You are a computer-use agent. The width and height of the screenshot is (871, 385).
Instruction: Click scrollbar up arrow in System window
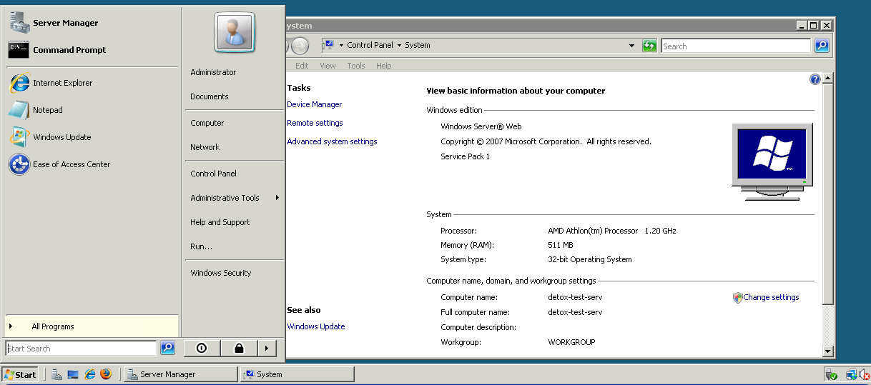pyautogui.click(x=828, y=79)
